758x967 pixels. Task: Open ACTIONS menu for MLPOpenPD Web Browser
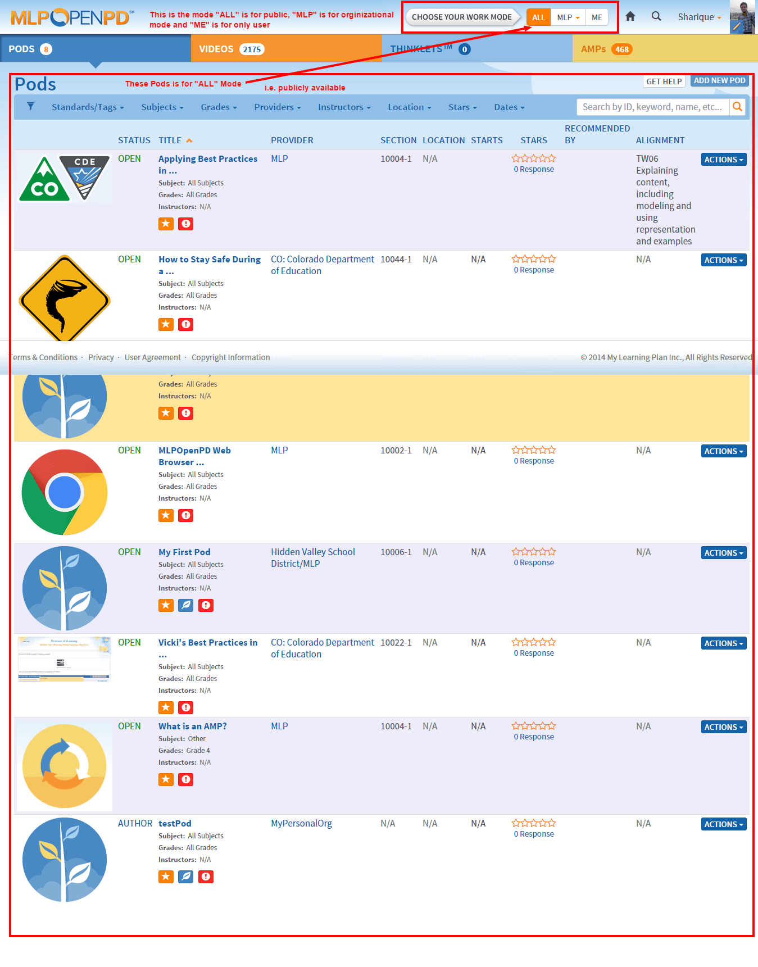(724, 451)
